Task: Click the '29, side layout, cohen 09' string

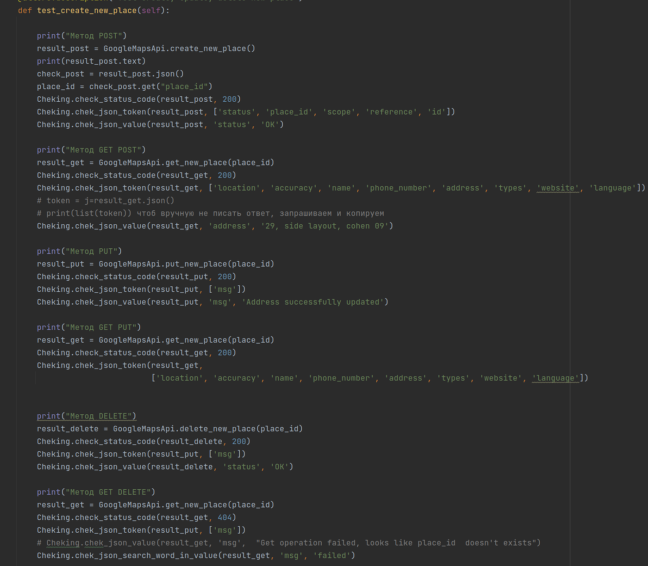Action: [327, 226]
